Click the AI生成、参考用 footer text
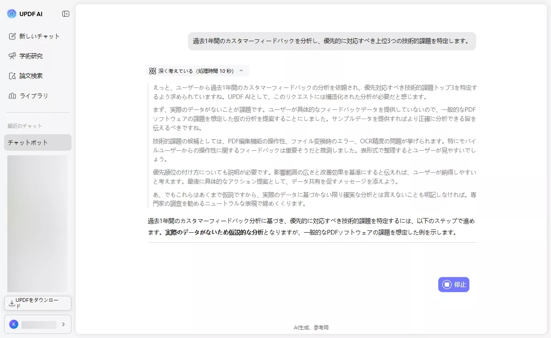The image size is (551, 338). [x=312, y=327]
